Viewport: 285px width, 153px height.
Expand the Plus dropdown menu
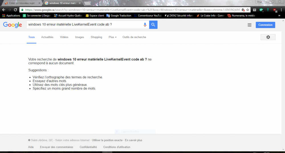(113, 37)
